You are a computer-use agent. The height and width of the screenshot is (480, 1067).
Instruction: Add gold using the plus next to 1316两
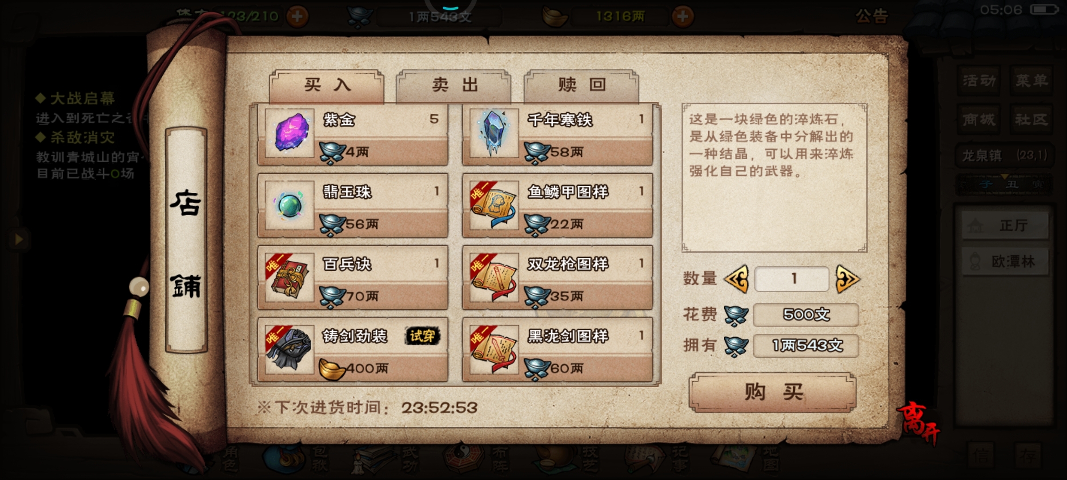click(x=683, y=16)
